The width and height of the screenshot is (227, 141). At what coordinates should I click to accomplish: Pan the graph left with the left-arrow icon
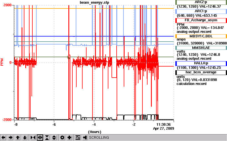click(x=3, y=138)
